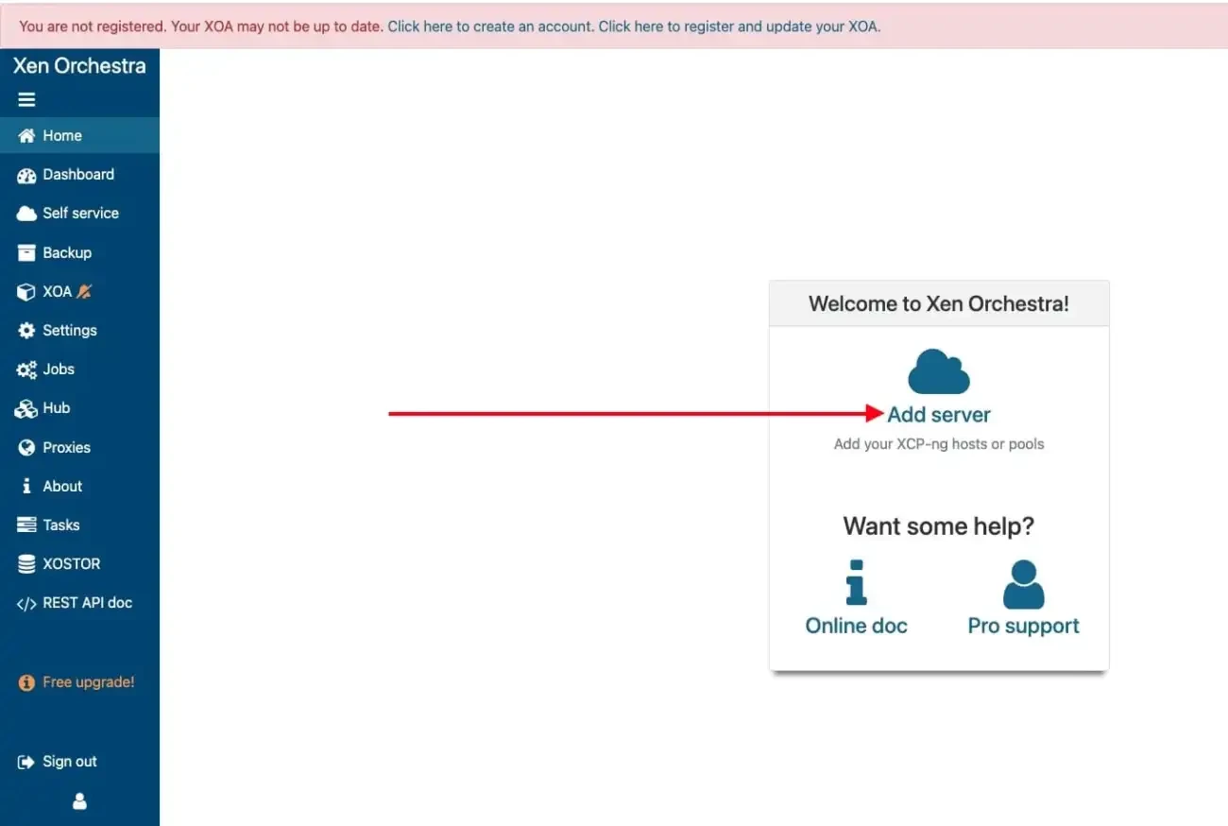Navigate to Jobs
The image size is (1228, 826).
point(79,370)
